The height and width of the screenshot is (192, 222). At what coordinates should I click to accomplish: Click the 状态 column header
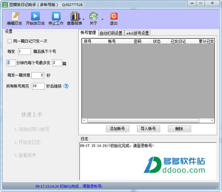pos(159,41)
